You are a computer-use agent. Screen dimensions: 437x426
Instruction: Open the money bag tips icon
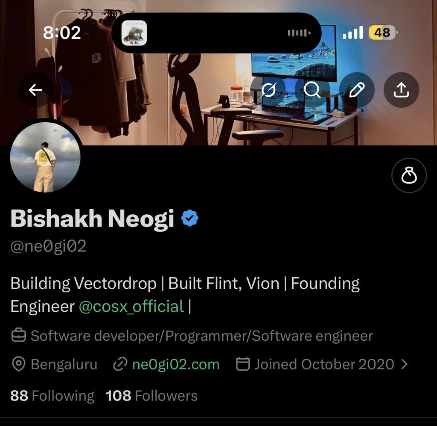pyautogui.click(x=409, y=175)
